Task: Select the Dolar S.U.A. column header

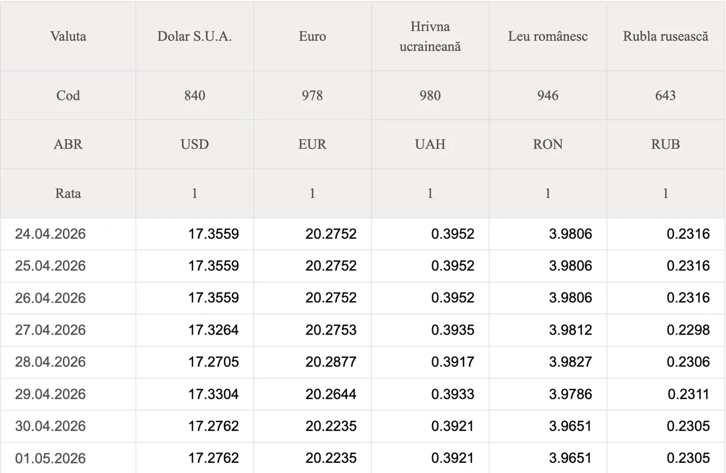Action: pyautogui.click(x=195, y=36)
